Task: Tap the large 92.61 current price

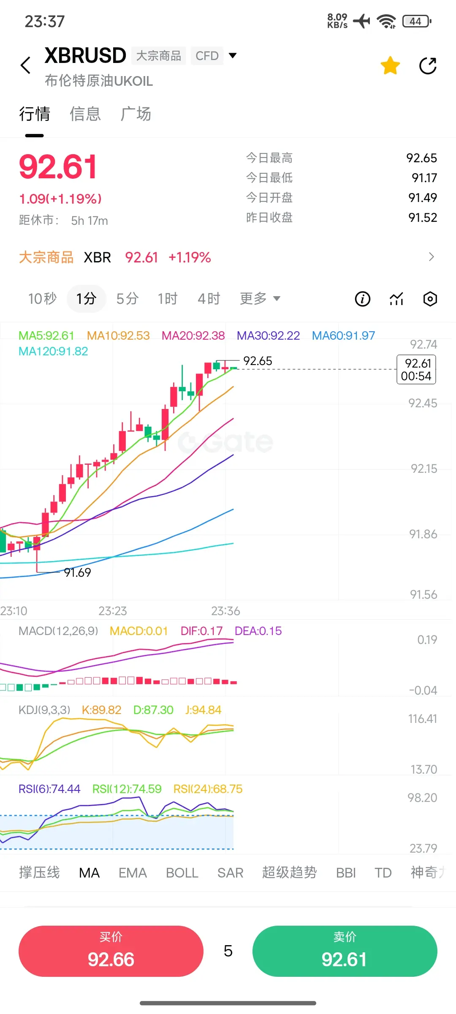Action: pos(58,166)
